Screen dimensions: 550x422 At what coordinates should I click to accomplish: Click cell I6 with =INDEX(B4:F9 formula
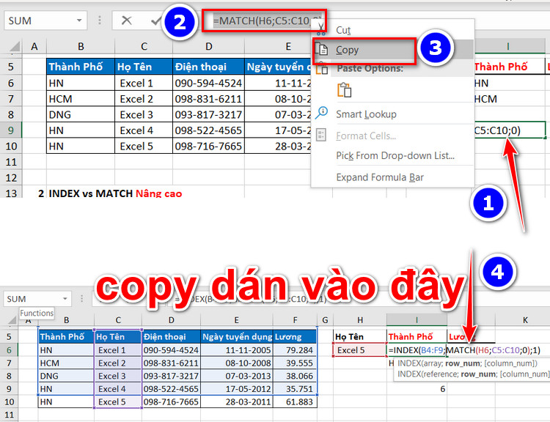point(417,349)
